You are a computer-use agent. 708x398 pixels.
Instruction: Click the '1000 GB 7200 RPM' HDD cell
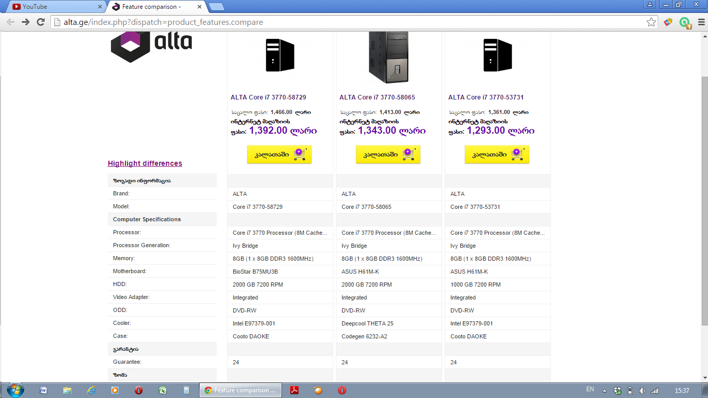(x=498, y=285)
